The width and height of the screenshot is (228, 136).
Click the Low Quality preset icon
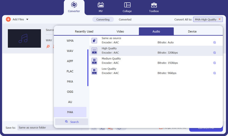tap(94, 71)
